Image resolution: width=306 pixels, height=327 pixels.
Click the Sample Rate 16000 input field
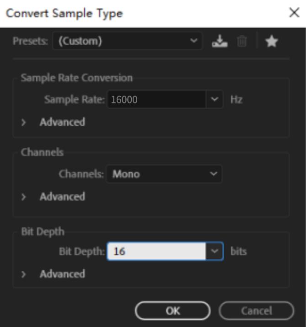tap(156, 99)
